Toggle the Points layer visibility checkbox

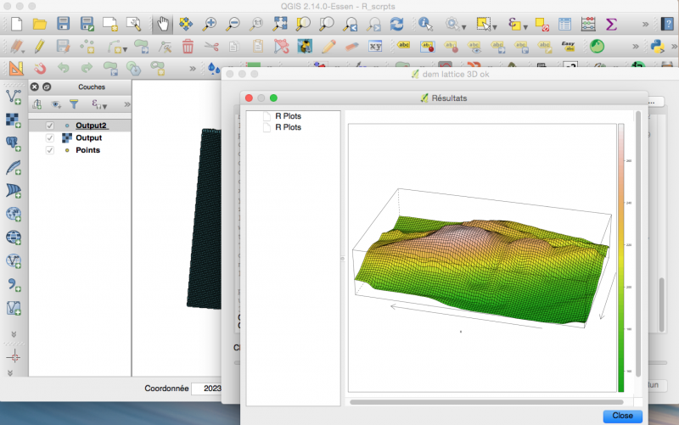pos(50,150)
